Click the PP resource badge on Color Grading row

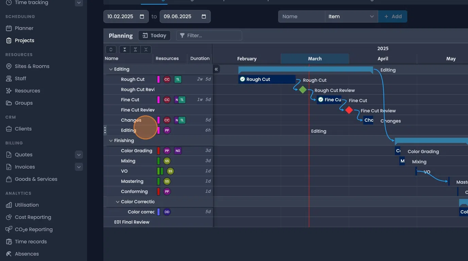(167, 151)
